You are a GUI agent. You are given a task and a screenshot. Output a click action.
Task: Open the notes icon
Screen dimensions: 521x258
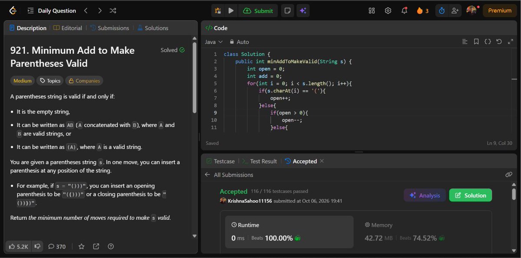pyautogui.click(x=287, y=10)
